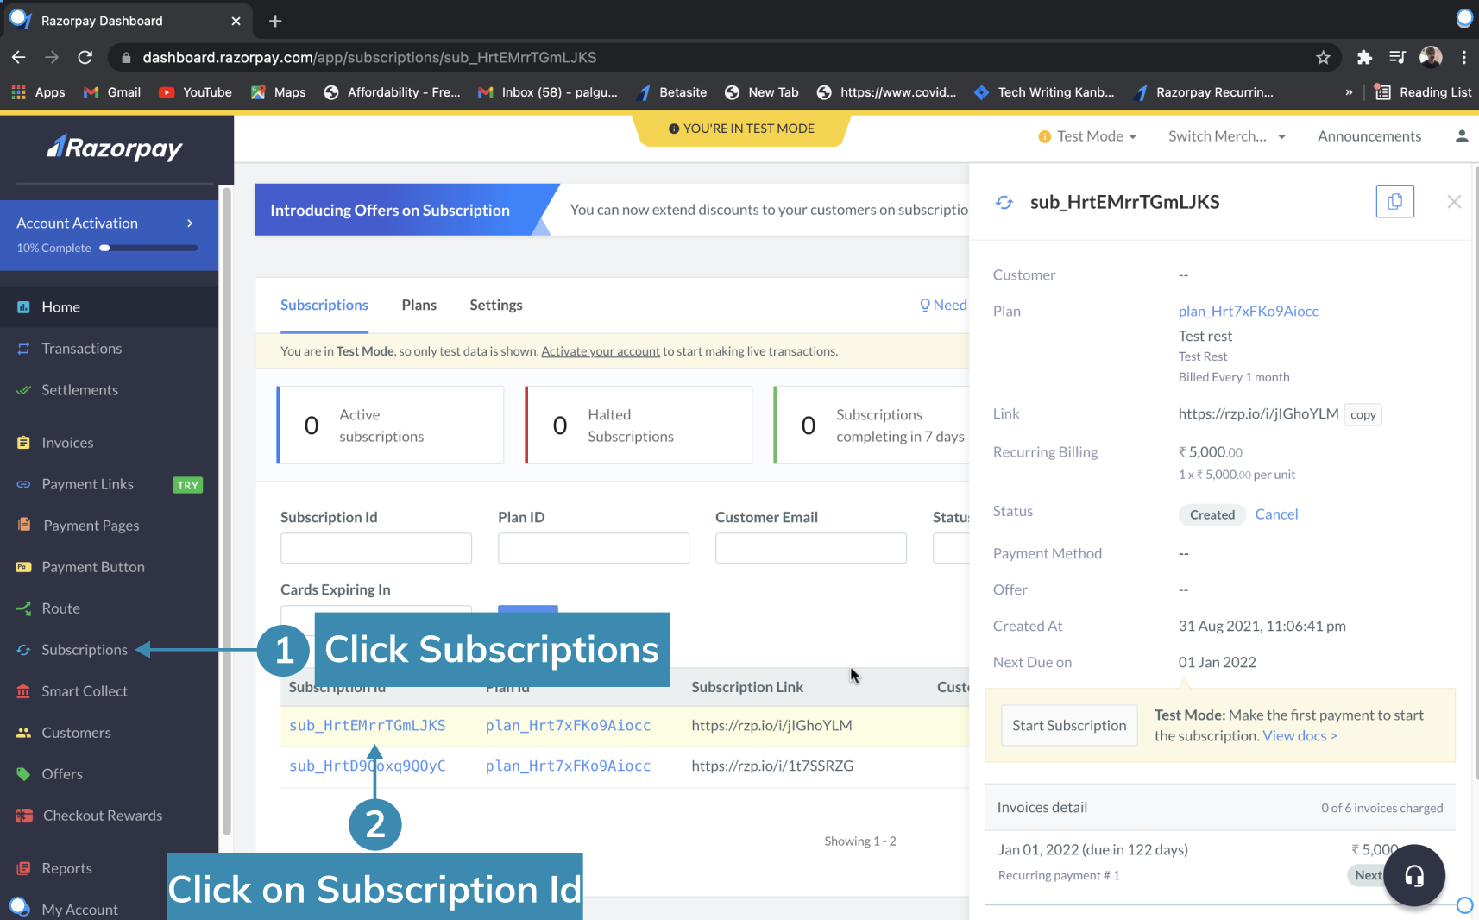Open the Settlements sidebar item
The width and height of the screenshot is (1479, 920).
pyautogui.click(x=79, y=390)
